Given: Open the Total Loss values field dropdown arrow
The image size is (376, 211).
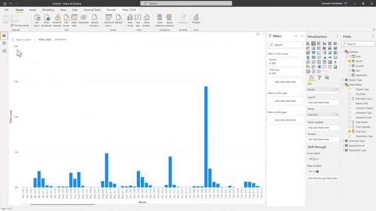Looking at the screenshot, I should [x=334, y=115].
